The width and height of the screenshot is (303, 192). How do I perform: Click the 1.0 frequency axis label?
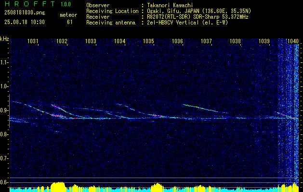click(x=4, y=86)
